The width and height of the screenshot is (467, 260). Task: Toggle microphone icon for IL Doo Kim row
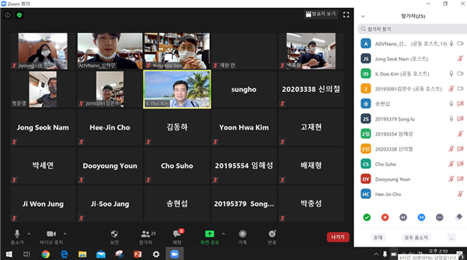tap(451, 73)
